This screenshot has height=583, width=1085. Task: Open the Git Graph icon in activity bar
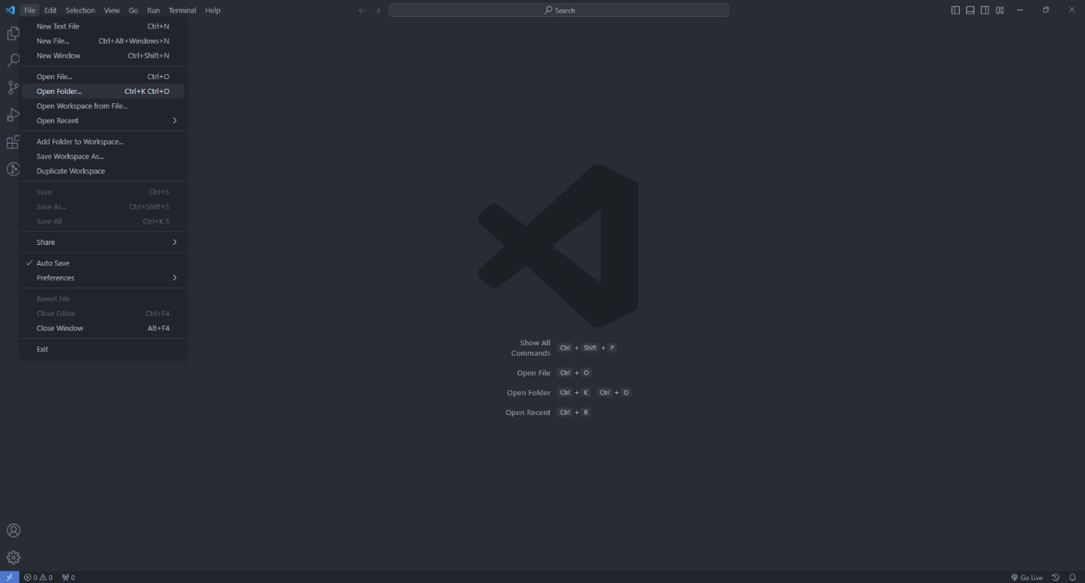pyautogui.click(x=13, y=169)
